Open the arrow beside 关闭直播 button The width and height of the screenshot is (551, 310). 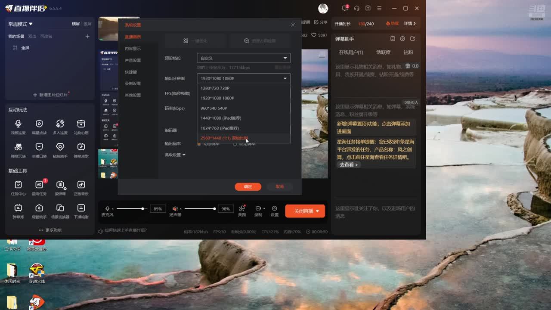click(x=318, y=211)
